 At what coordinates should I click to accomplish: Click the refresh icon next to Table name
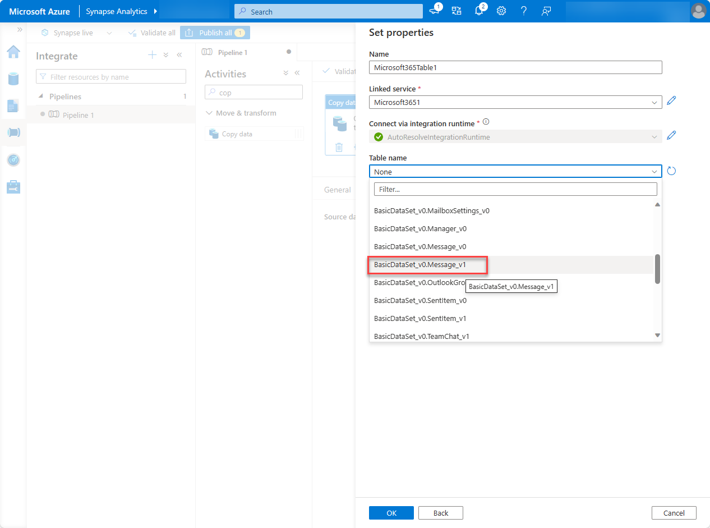point(671,171)
